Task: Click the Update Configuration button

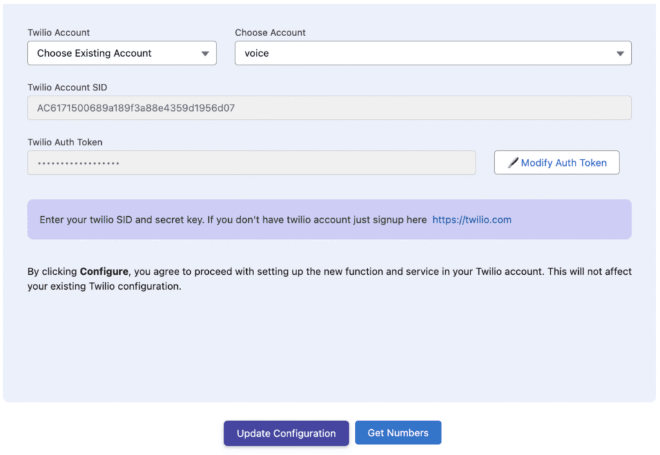Action: (286, 433)
